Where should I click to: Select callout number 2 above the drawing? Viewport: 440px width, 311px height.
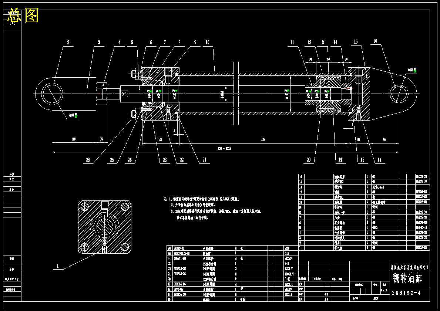(x=68, y=43)
